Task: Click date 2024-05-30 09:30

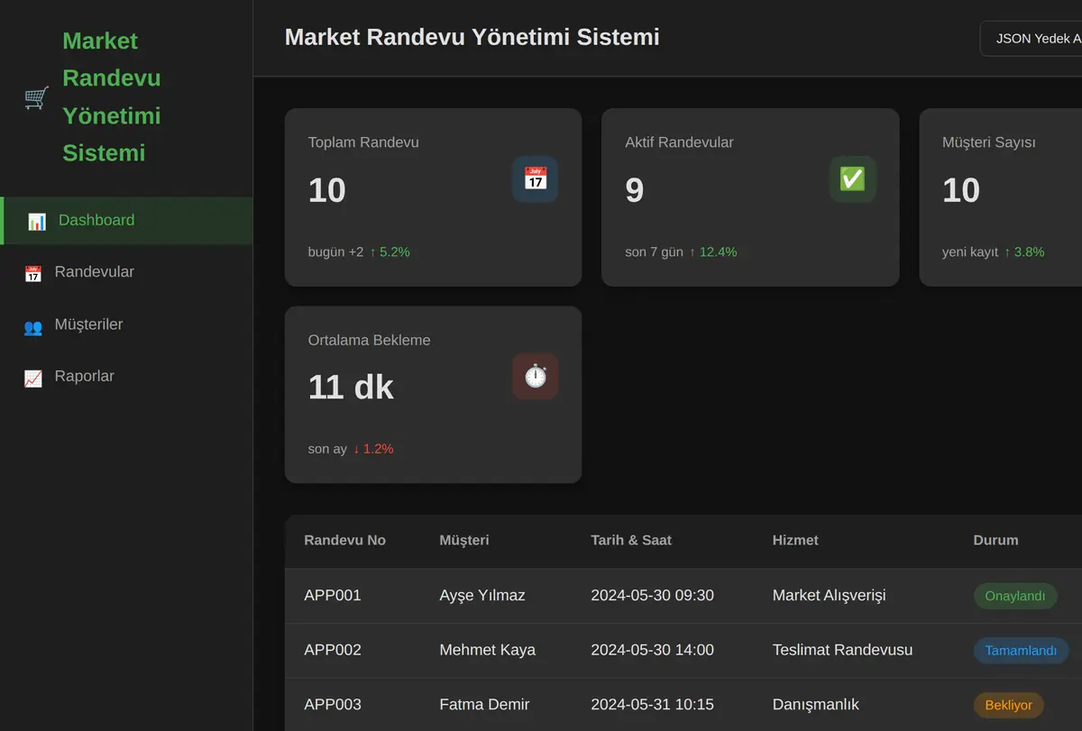Action: 652,595
